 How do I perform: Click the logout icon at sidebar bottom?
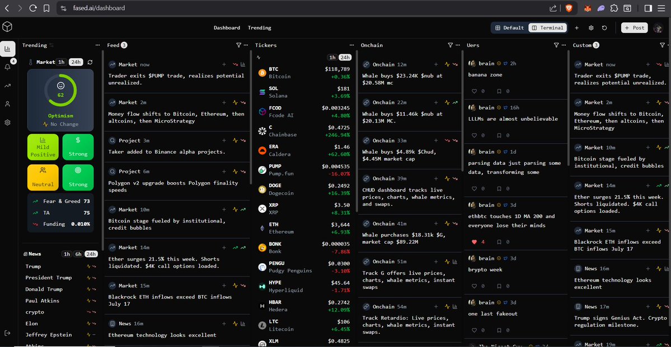coord(7,334)
